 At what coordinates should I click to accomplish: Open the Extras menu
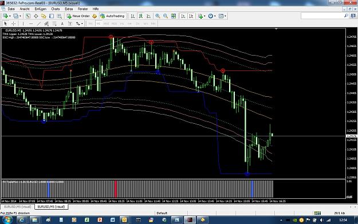tap(69, 9)
